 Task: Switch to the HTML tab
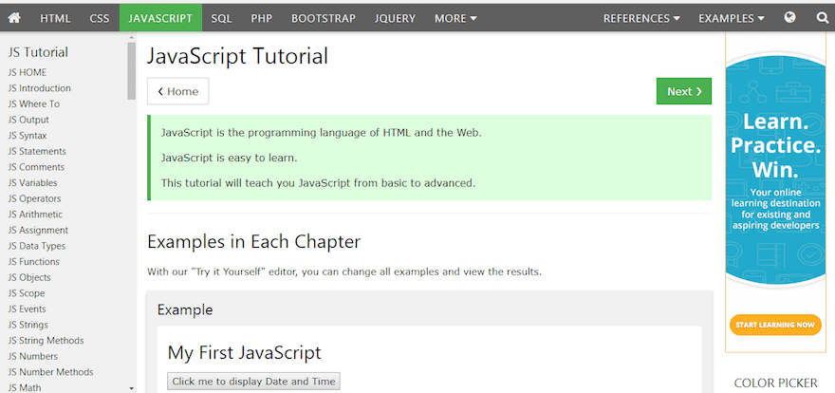[x=55, y=17]
